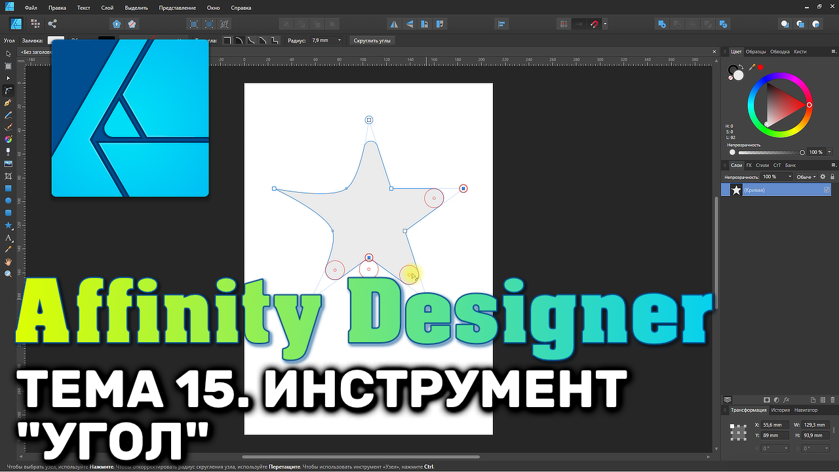This screenshot has width=839, height=472.
Task: Select the Pen tool
Action: pyautogui.click(x=9, y=103)
